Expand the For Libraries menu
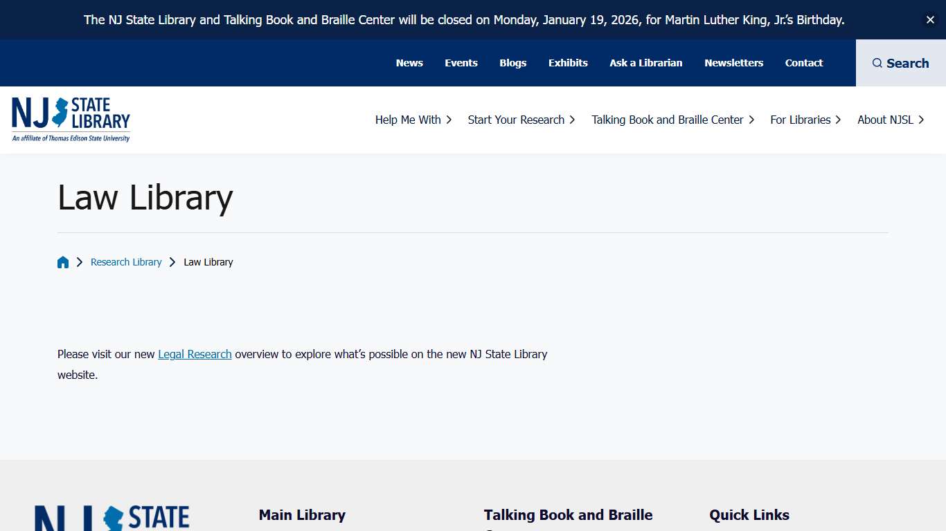 click(800, 120)
